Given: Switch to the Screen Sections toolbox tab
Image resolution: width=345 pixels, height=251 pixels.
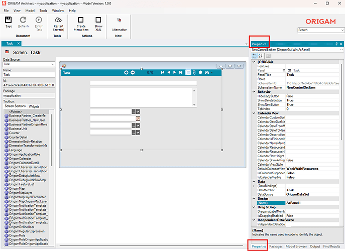Looking at the screenshot, I should (15, 106).
